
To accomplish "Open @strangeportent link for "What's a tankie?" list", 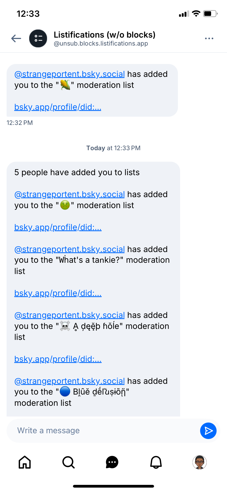I will pos(70,249).
